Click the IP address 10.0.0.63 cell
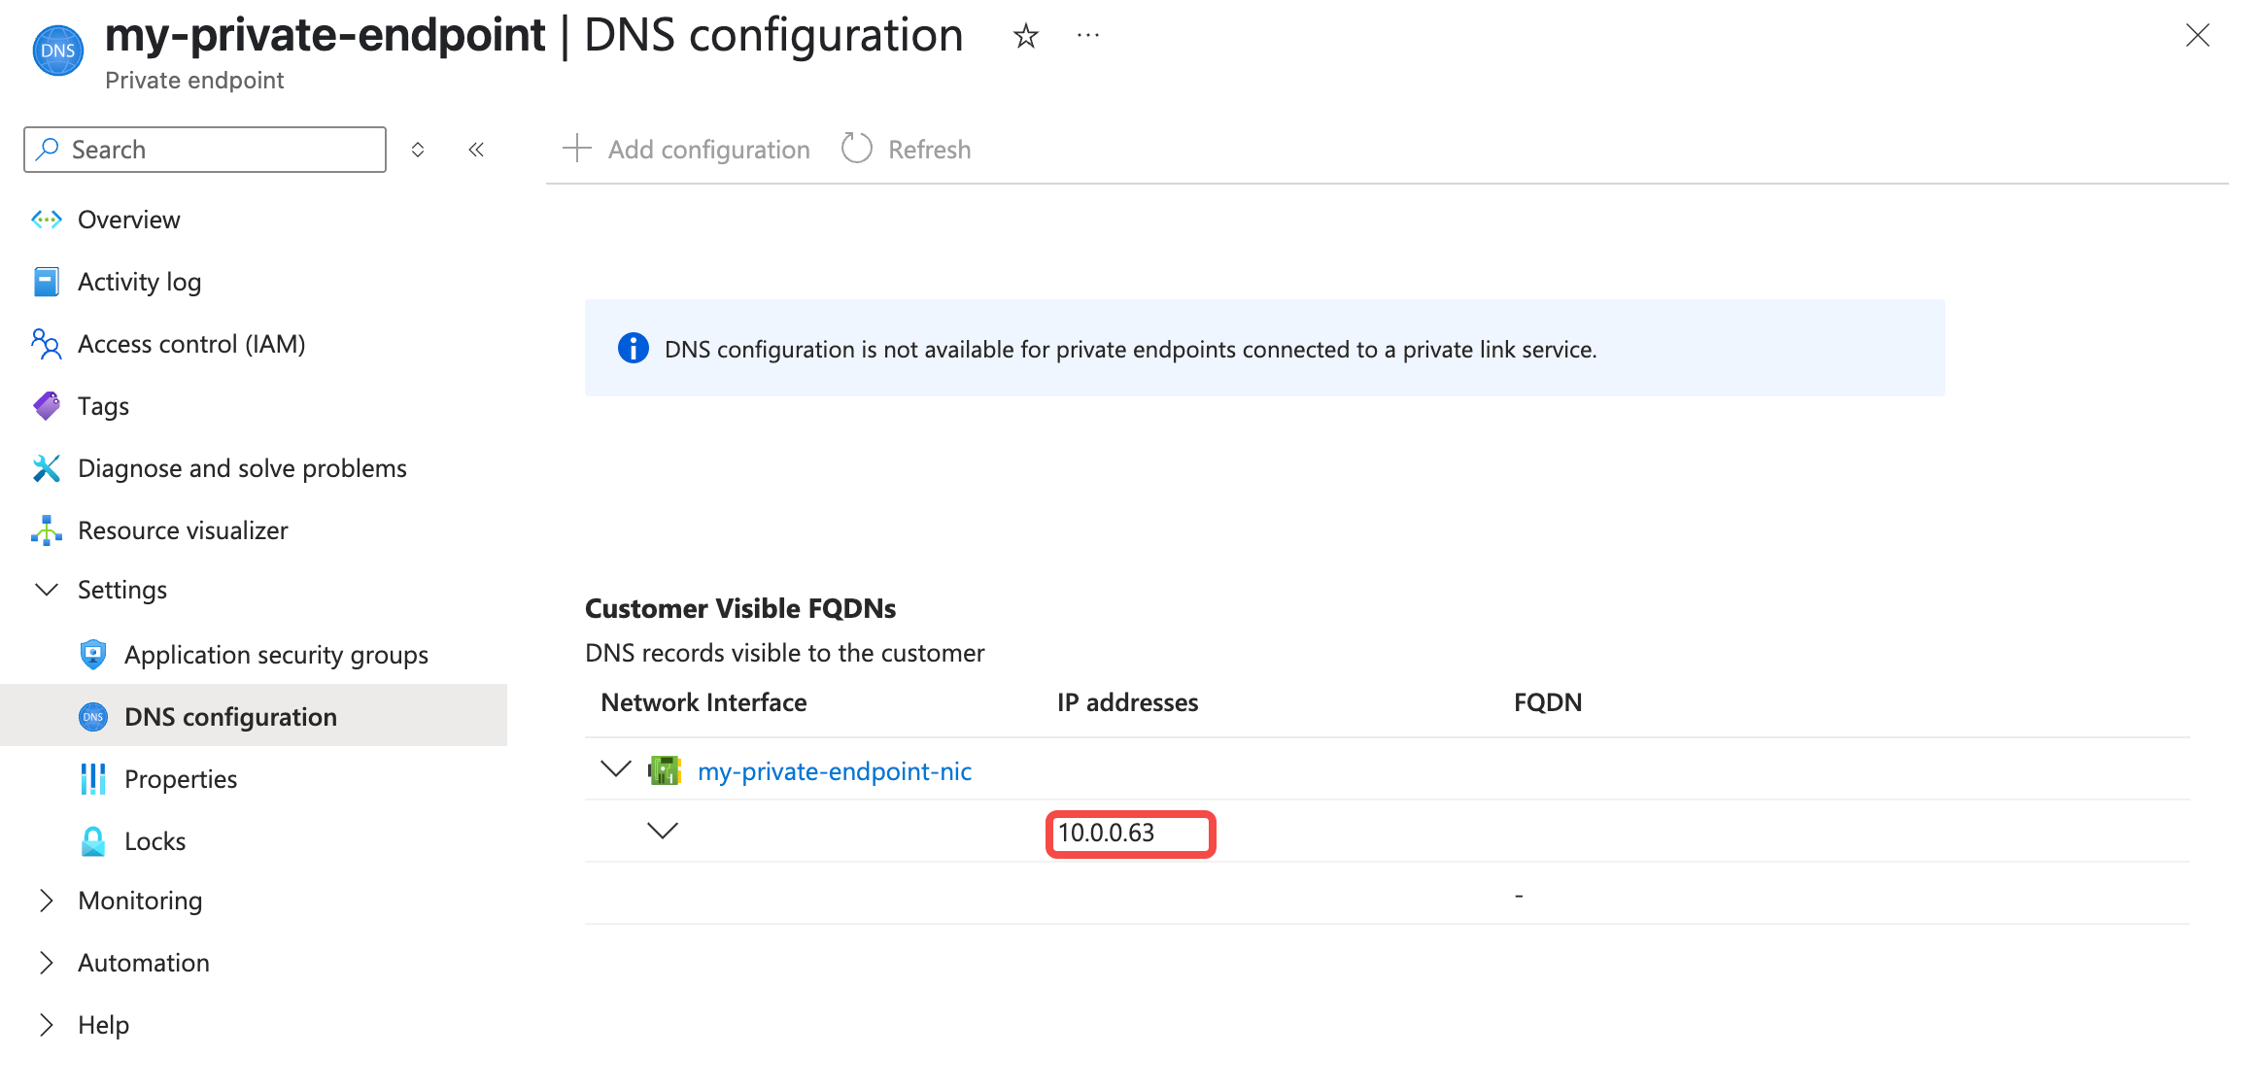The height and width of the screenshot is (1090, 2264). click(1107, 833)
